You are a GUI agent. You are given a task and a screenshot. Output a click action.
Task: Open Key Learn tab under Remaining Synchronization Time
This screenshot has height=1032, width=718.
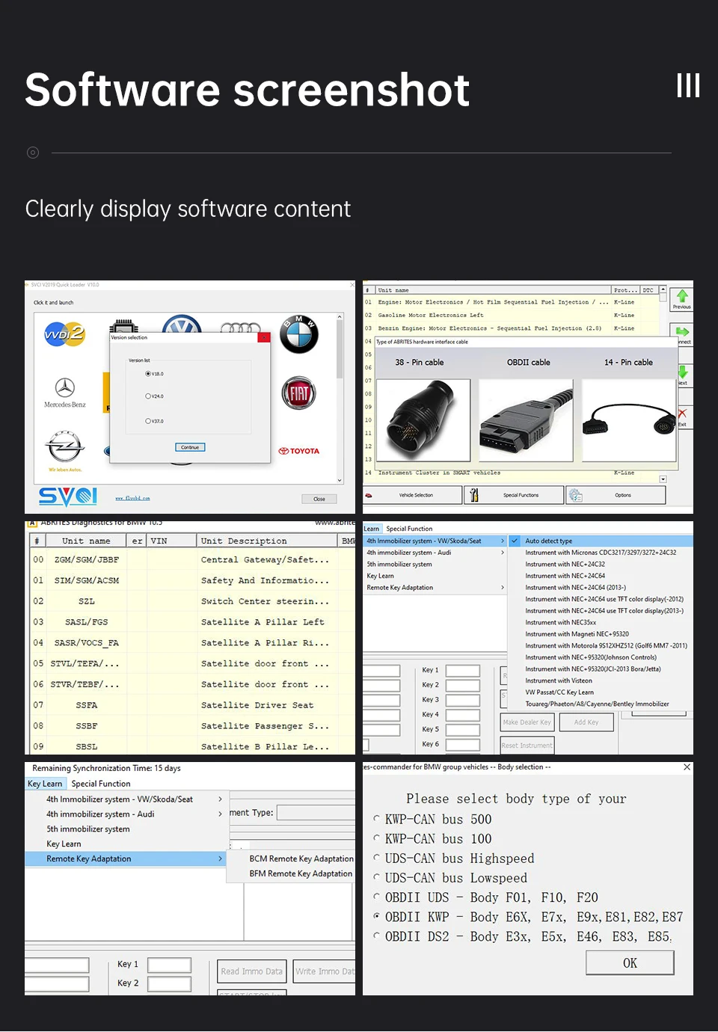tap(45, 784)
